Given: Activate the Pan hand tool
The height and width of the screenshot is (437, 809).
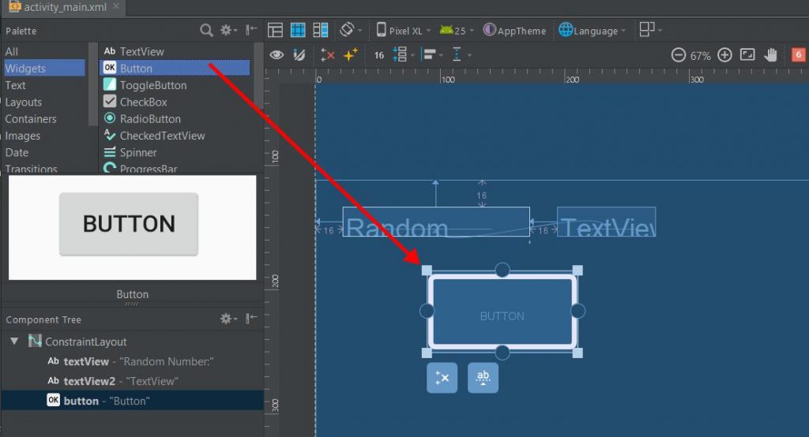Looking at the screenshot, I should coord(771,55).
